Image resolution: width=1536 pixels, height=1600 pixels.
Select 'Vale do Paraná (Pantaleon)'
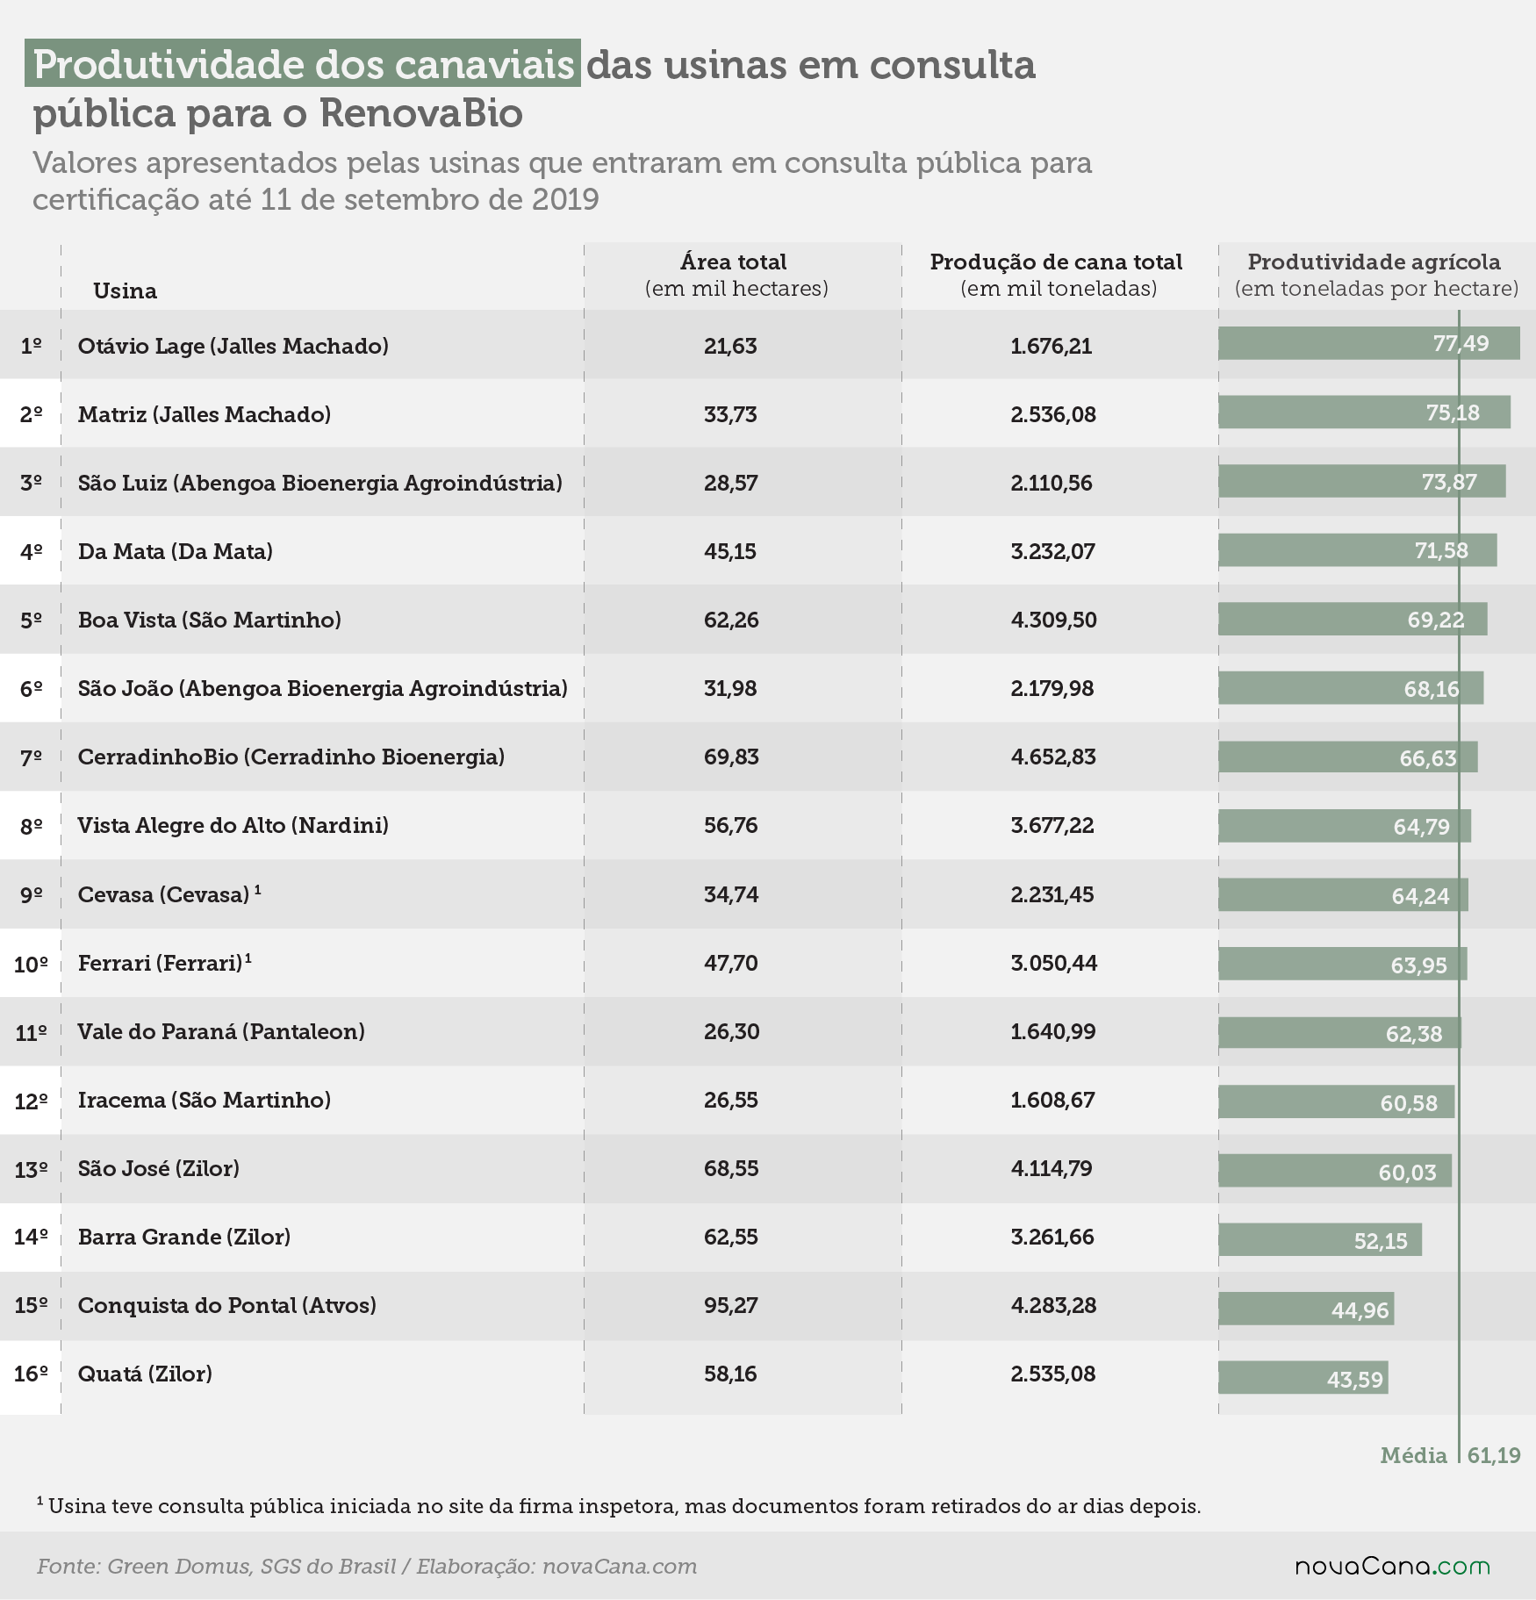point(221,1031)
